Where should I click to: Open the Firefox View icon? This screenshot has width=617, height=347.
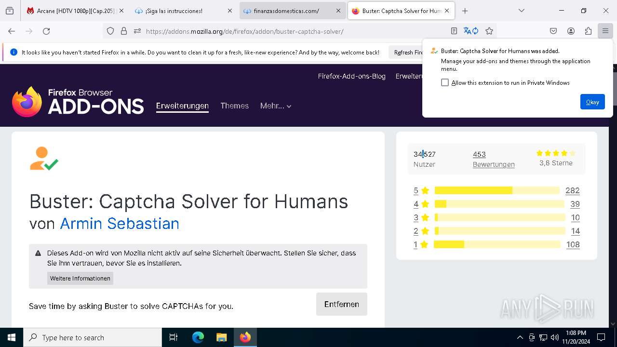coord(10,11)
